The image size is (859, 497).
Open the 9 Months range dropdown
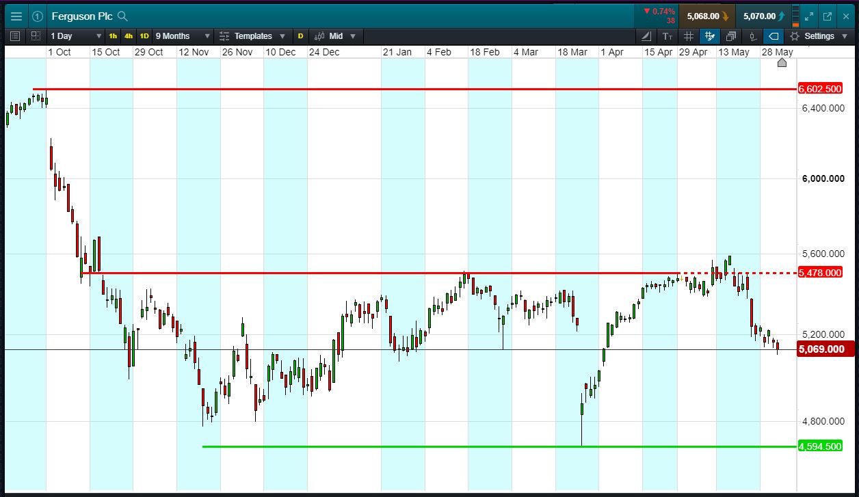(182, 36)
